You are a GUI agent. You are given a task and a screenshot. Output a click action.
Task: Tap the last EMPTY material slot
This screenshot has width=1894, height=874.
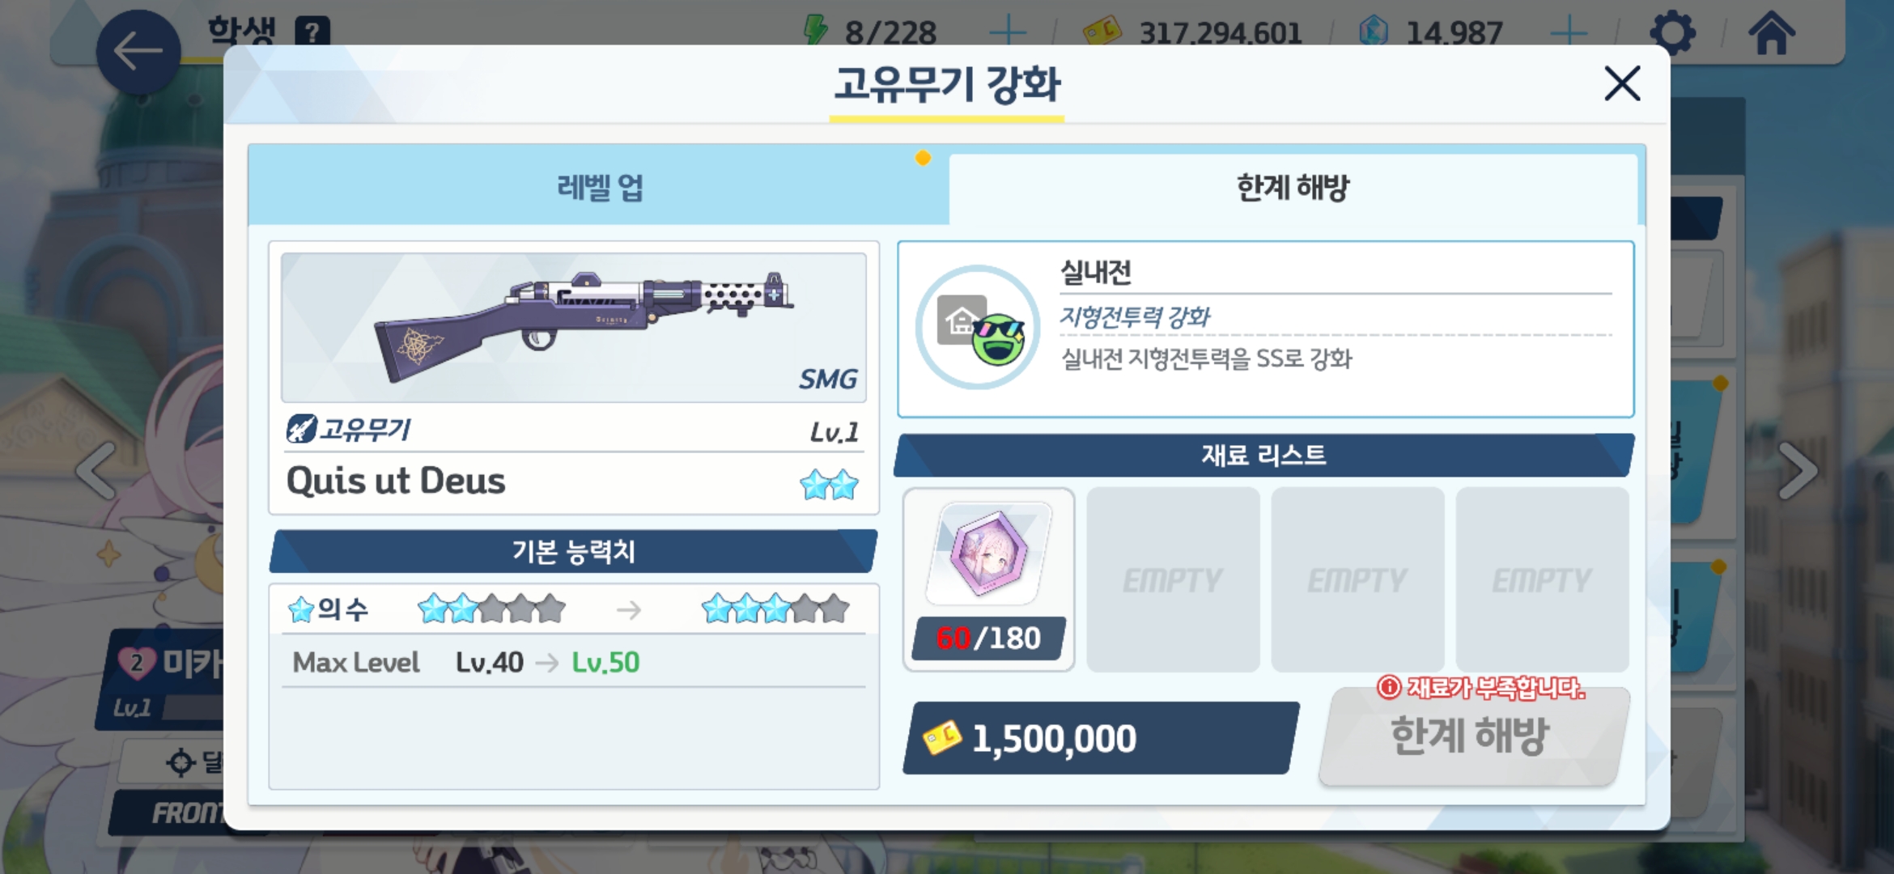tap(1542, 579)
